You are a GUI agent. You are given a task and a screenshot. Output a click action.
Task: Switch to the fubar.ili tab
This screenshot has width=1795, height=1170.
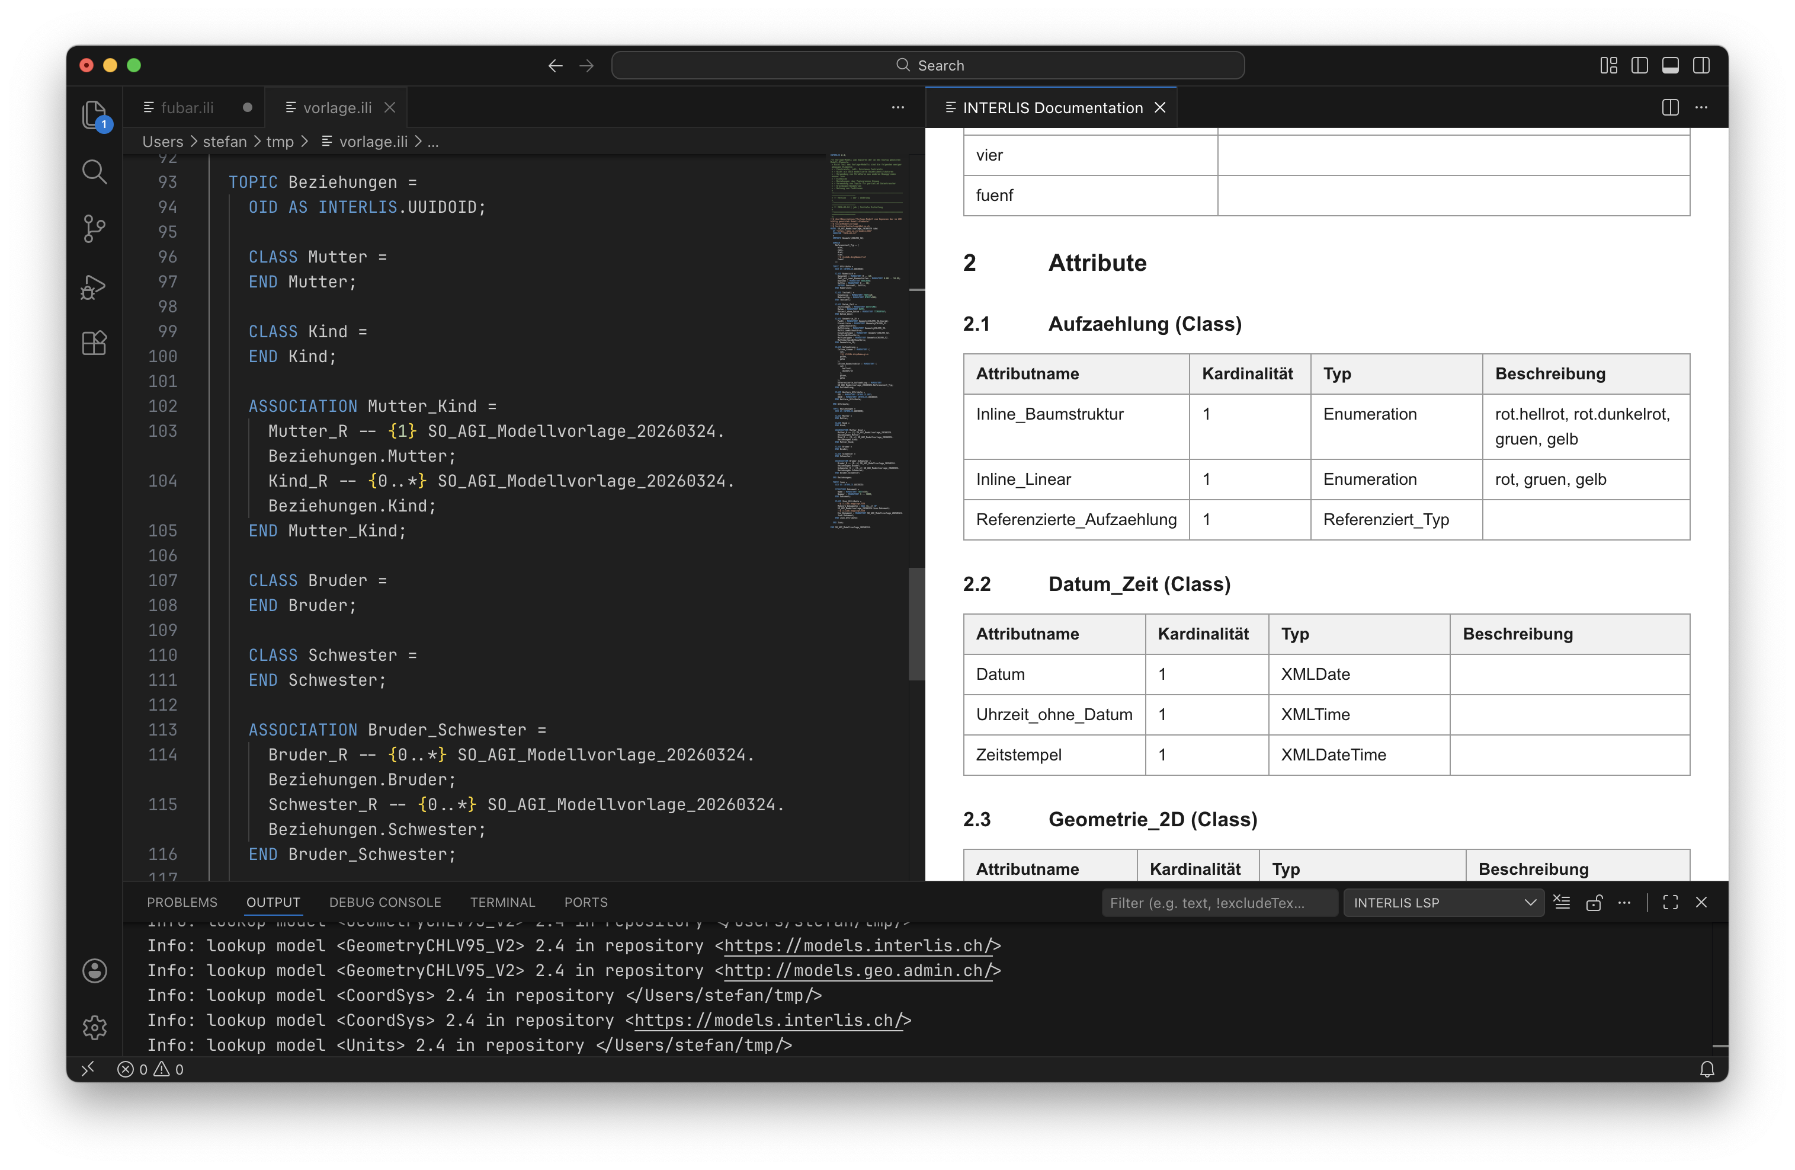tap(188, 108)
